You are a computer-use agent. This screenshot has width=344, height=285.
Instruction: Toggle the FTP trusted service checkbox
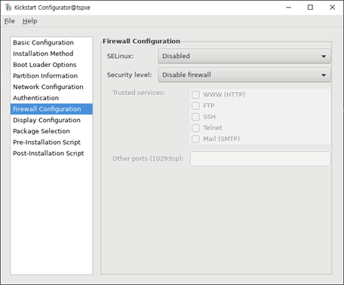click(195, 106)
